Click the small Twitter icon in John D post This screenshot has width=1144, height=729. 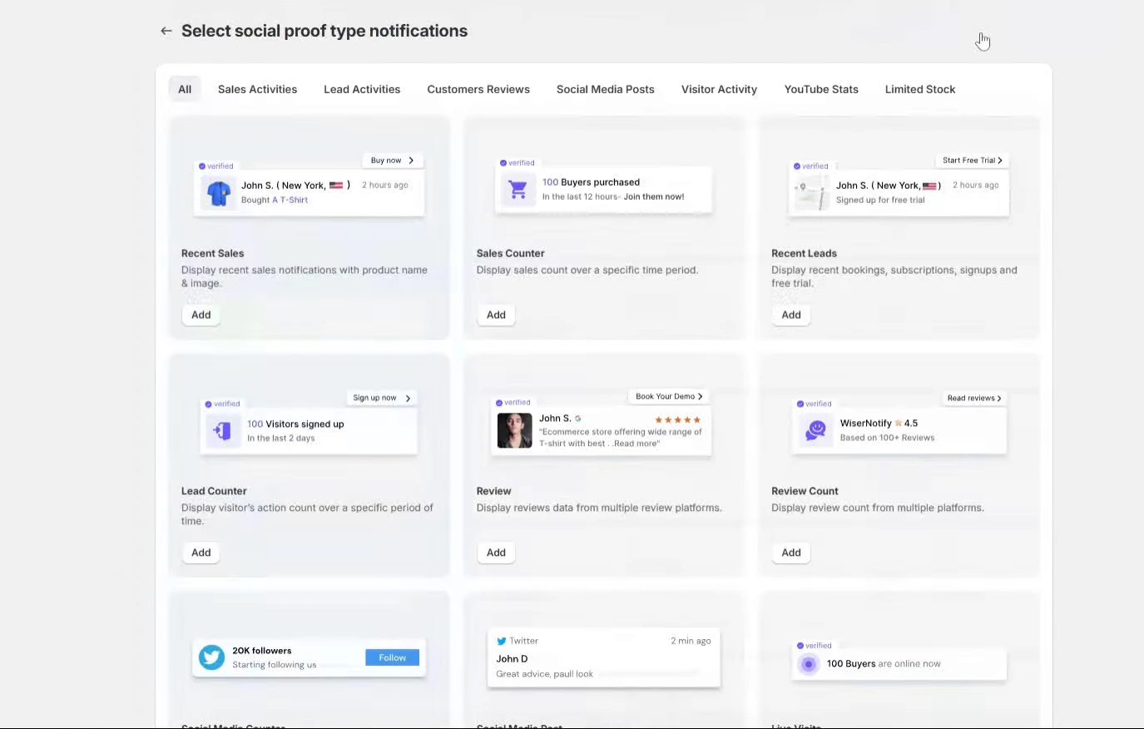click(502, 641)
